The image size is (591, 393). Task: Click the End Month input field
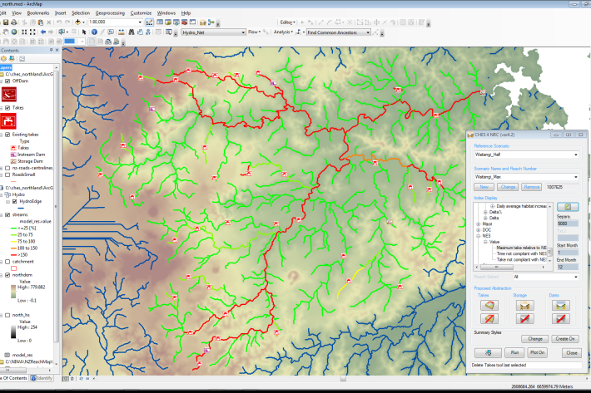(568, 267)
